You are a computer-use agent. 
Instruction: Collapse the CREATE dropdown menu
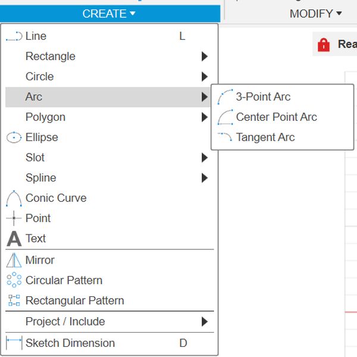(x=109, y=14)
